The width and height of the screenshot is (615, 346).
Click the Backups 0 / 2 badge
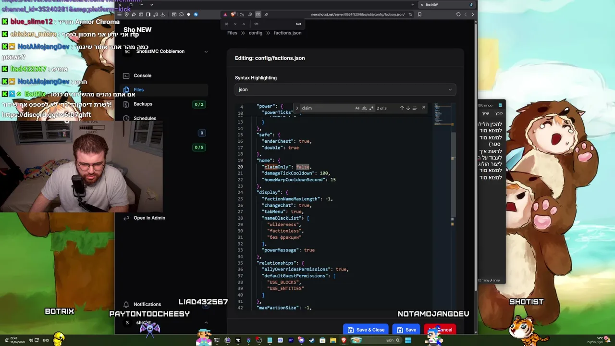(x=199, y=104)
